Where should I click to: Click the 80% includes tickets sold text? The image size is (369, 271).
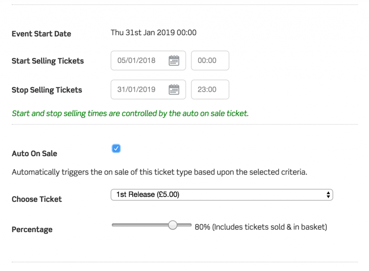[261, 227]
